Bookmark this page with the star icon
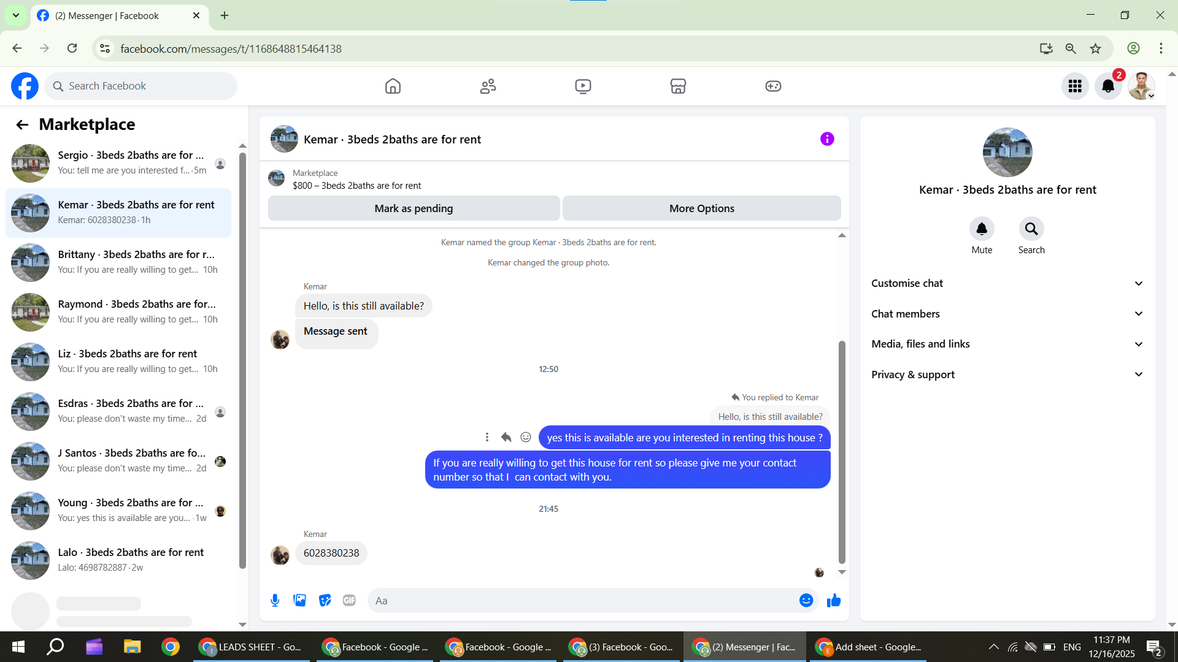The image size is (1178, 662). click(1095, 48)
